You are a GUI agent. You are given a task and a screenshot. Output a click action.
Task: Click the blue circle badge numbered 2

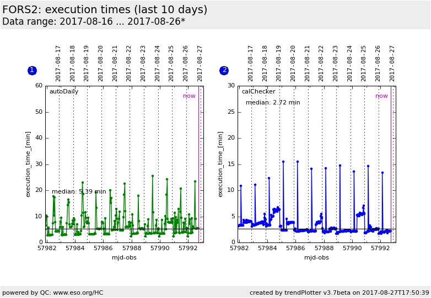(x=224, y=70)
